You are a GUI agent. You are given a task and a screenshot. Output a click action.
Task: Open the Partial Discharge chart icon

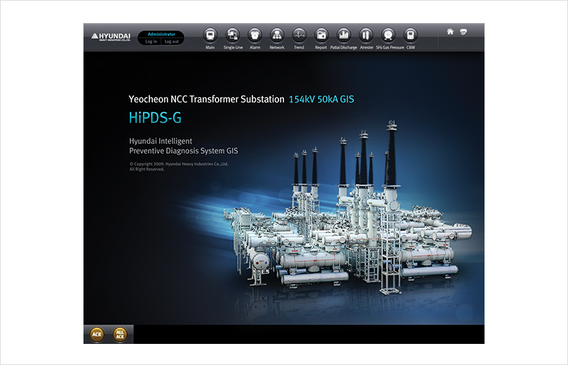[344, 36]
